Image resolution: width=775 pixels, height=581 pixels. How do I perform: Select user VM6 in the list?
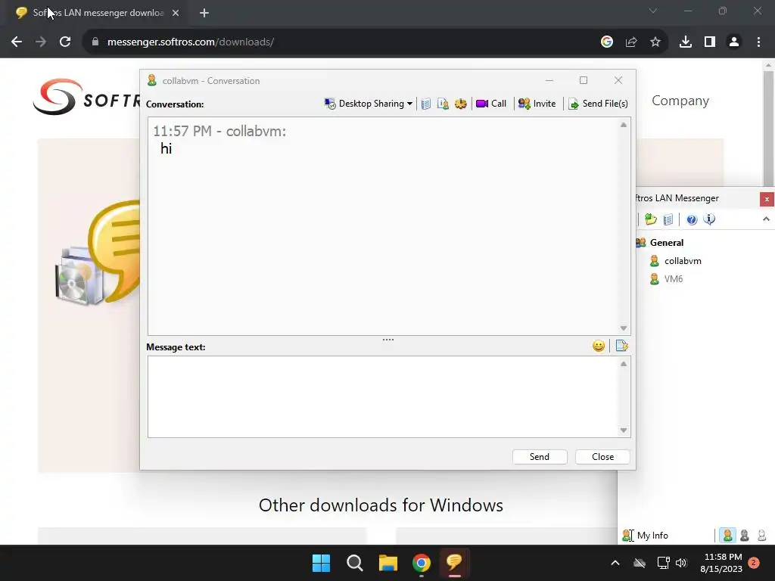[673, 279]
